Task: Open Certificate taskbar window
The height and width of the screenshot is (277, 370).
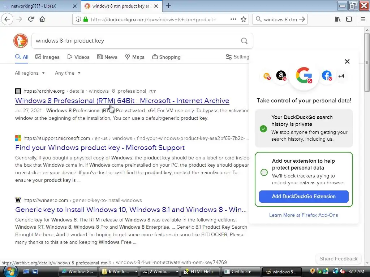Action: pos(241,272)
